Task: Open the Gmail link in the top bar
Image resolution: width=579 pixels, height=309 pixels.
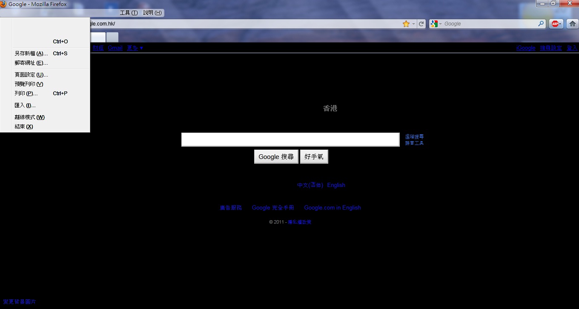Action: pos(115,48)
